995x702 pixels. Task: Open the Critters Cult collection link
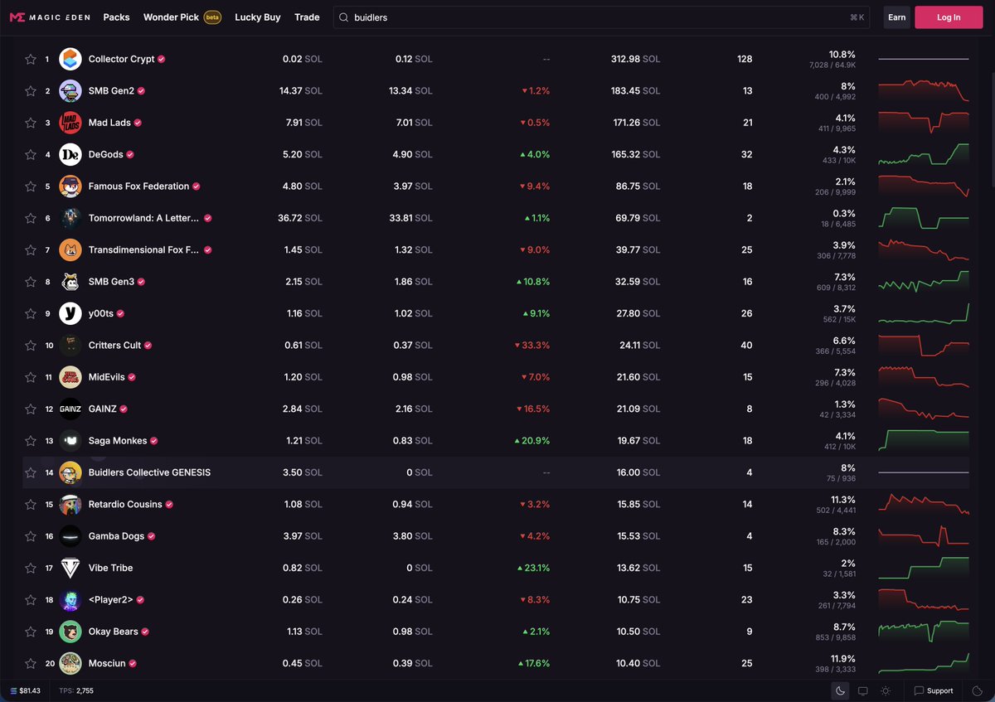click(115, 346)
